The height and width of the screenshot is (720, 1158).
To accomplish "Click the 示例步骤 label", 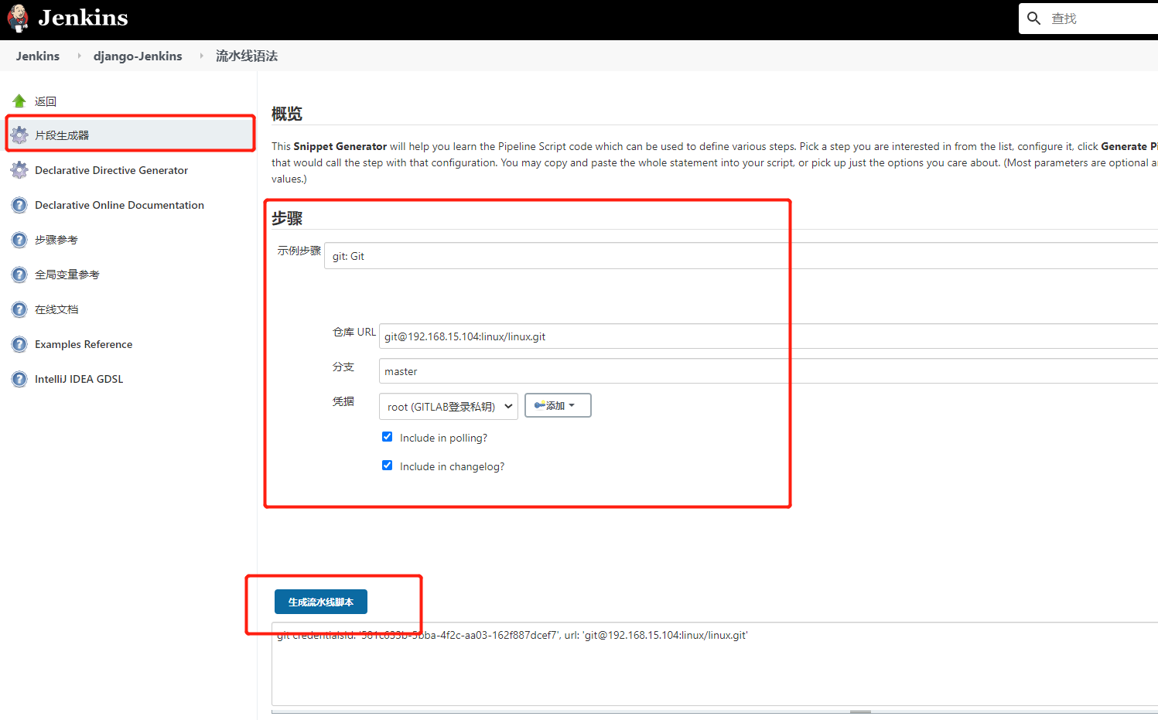I will coord(299,251).
